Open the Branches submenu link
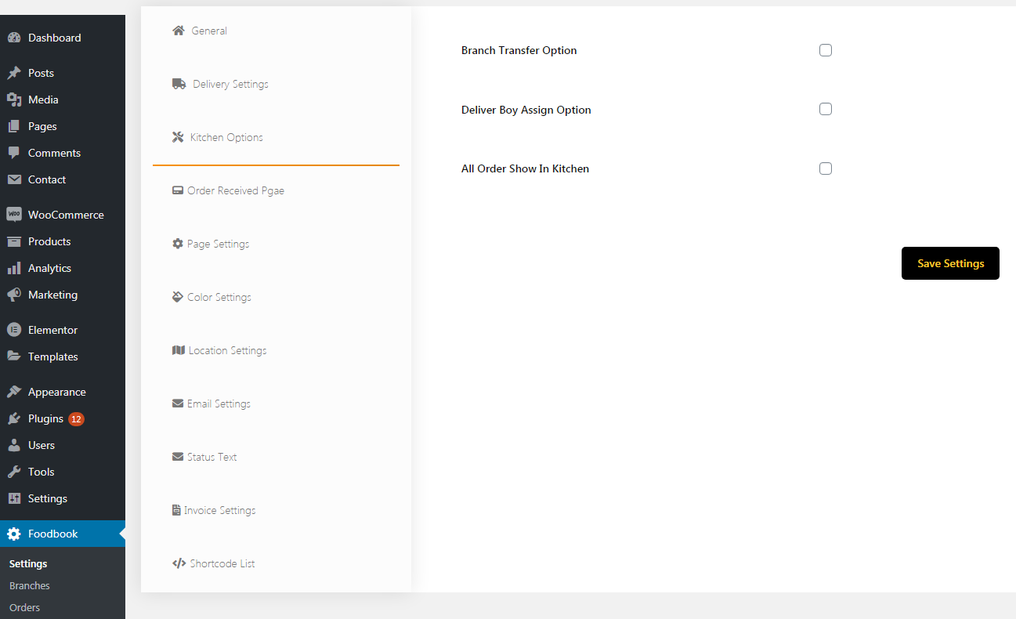 (30, 585)
